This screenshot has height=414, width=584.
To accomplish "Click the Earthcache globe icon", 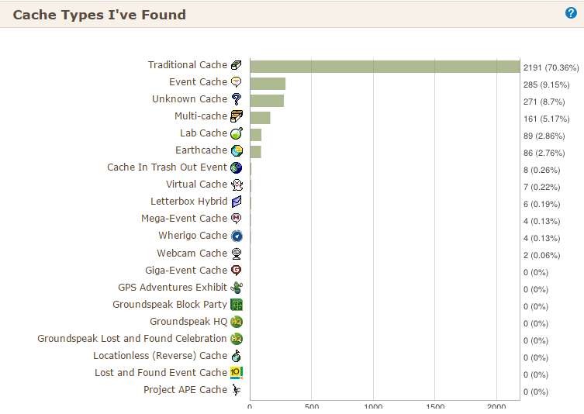I will [x=237, y=150].
